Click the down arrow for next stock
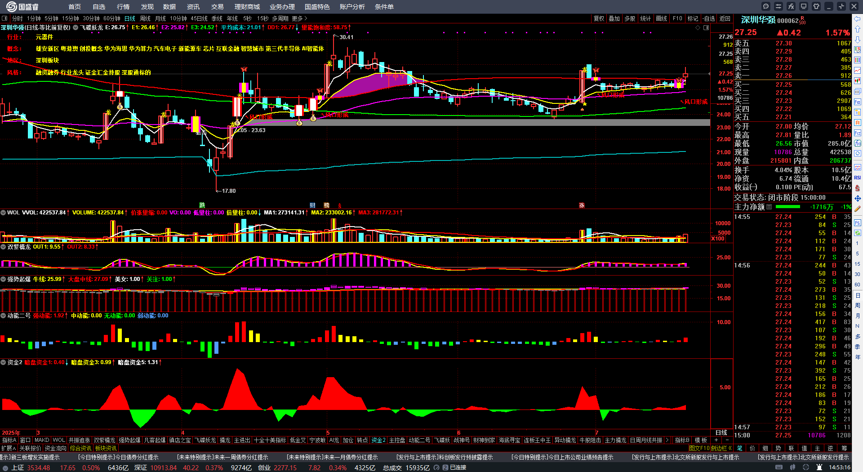Image resolution: width=863 pixels, height=472 pixels. pyautogui.click(x=858, y=40)
